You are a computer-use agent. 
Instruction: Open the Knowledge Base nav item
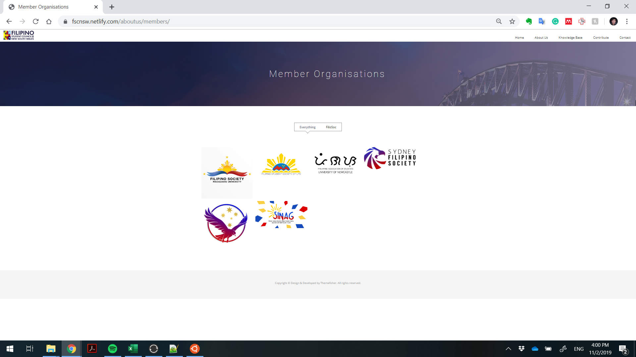point(570,38)
